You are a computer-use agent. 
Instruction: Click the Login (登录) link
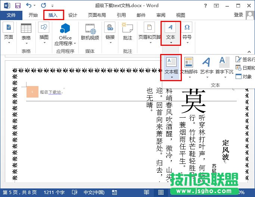(x=238, y=15)
